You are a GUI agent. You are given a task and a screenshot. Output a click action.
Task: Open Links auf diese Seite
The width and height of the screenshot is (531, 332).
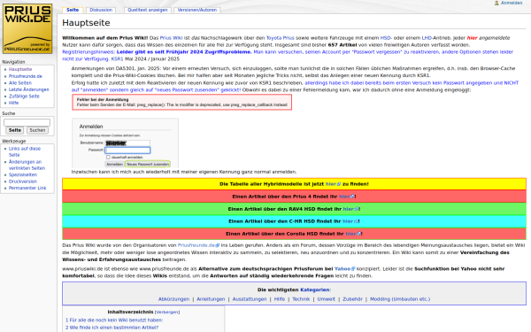tap(25, 151)
